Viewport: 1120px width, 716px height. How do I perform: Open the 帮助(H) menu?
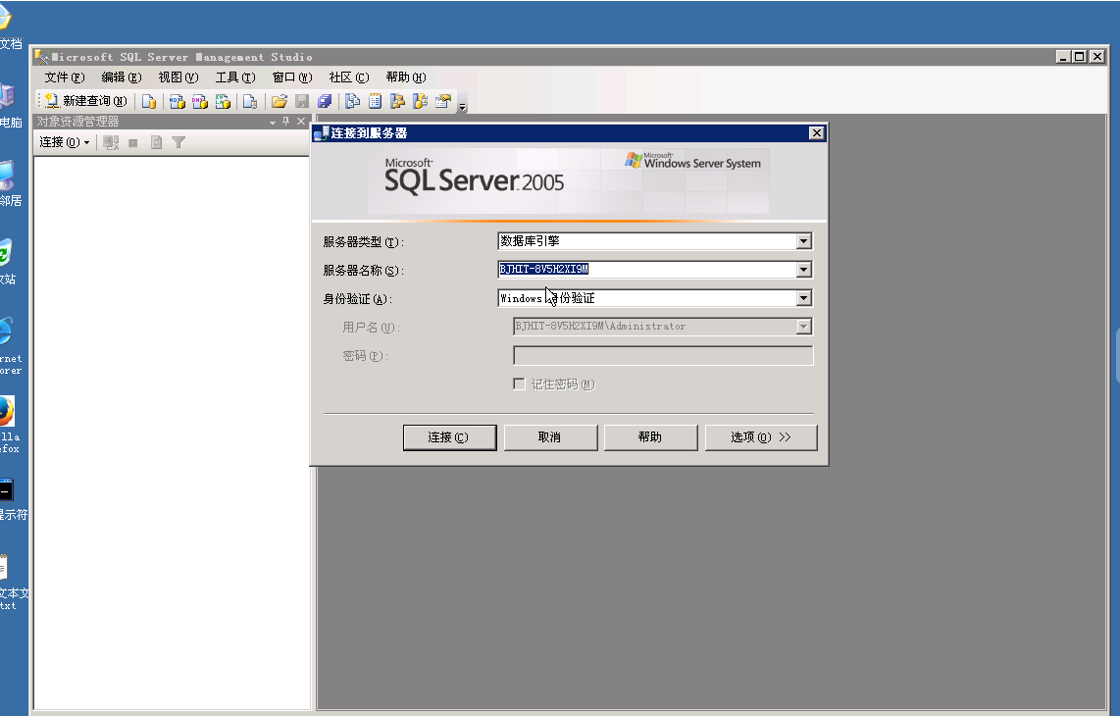(406, 77)
